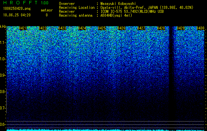Click the observer name Masayuki Kobayashi
This screenshot has height=131, width=207.
(118, 4)
